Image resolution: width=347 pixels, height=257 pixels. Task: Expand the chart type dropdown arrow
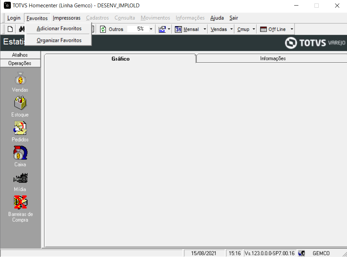click(169, 29)
